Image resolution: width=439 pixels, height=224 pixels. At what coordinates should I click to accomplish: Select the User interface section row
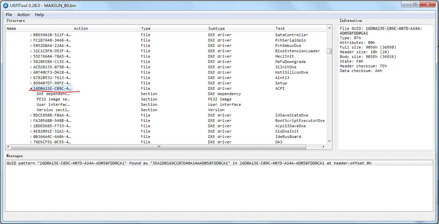[166, 105]
